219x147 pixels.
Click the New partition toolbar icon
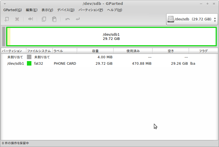tap(6, 19)
